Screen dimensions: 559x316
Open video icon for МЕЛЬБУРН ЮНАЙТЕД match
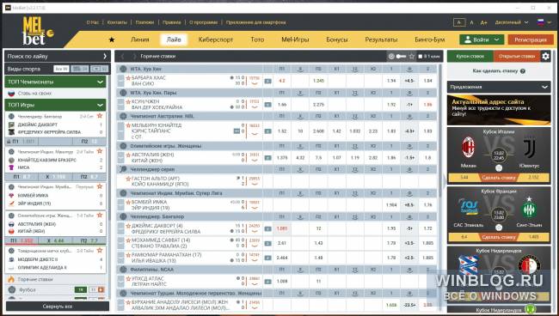click(268, 131)
